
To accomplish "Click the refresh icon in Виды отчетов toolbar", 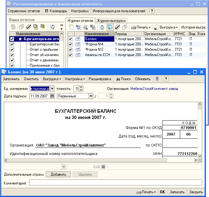I will pos(53,27).
